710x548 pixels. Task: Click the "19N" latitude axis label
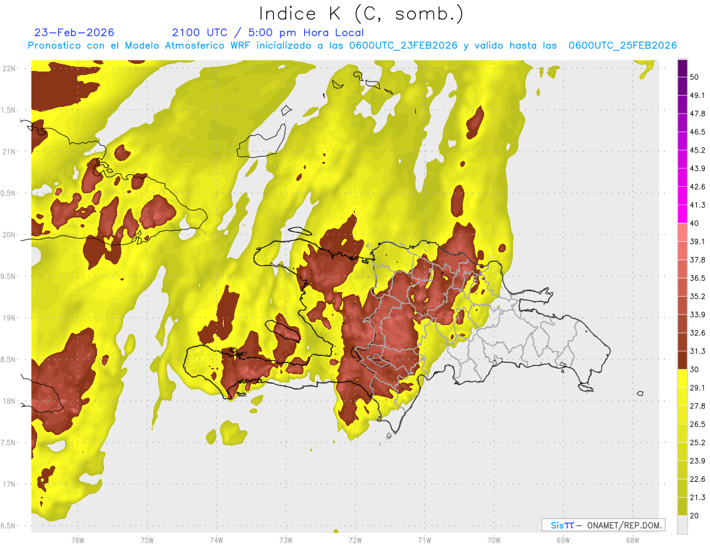[9, 318]
